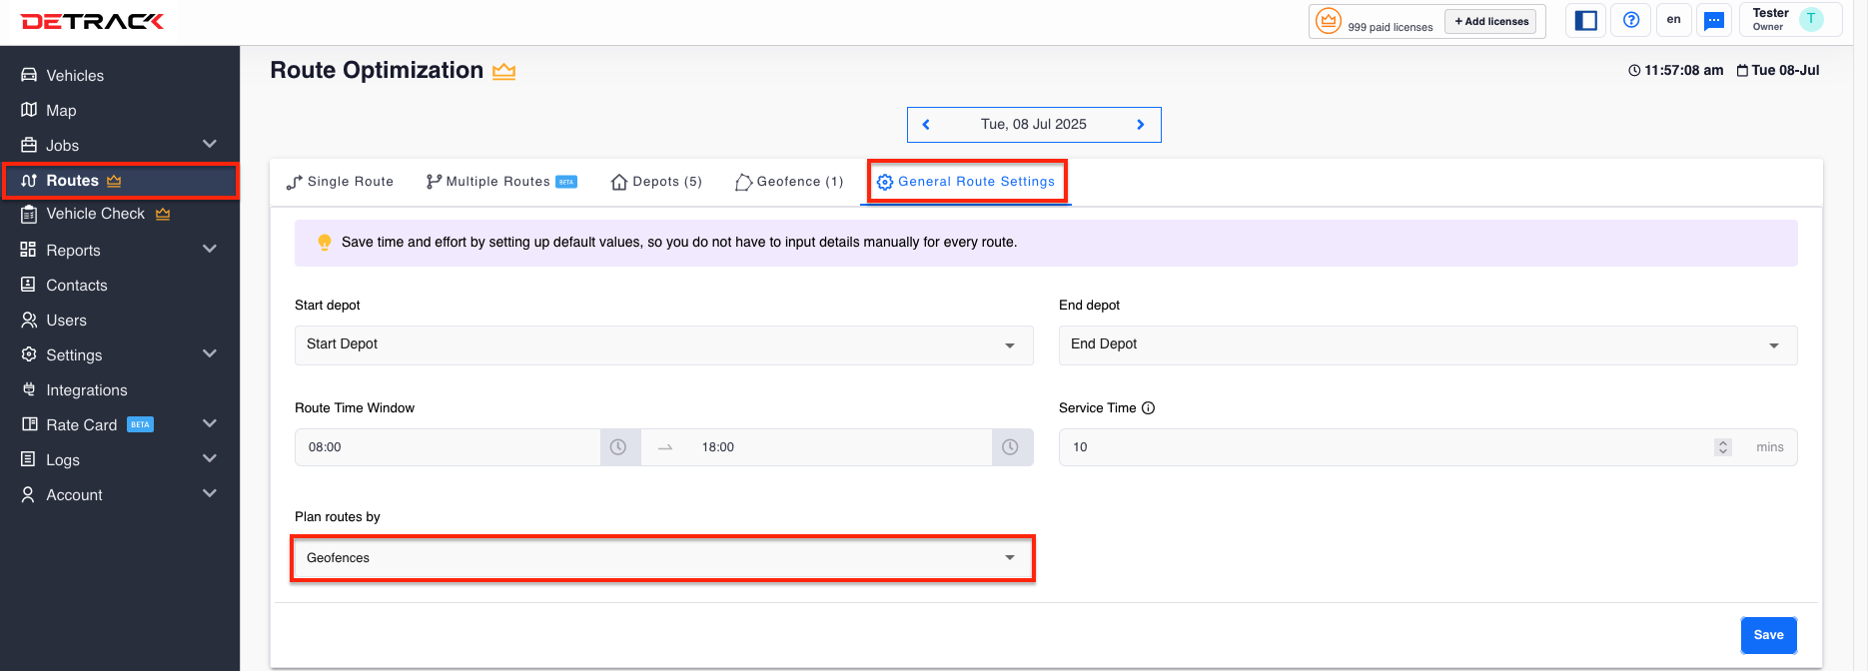Open the Start Depot dropdown
The height and width of the screenshot is (671, 1868).
pos(663,344)
